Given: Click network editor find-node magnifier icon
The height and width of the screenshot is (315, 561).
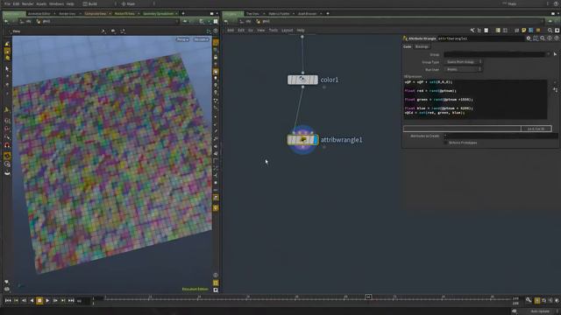Looking at the screenshot, I should coord(550,31).
